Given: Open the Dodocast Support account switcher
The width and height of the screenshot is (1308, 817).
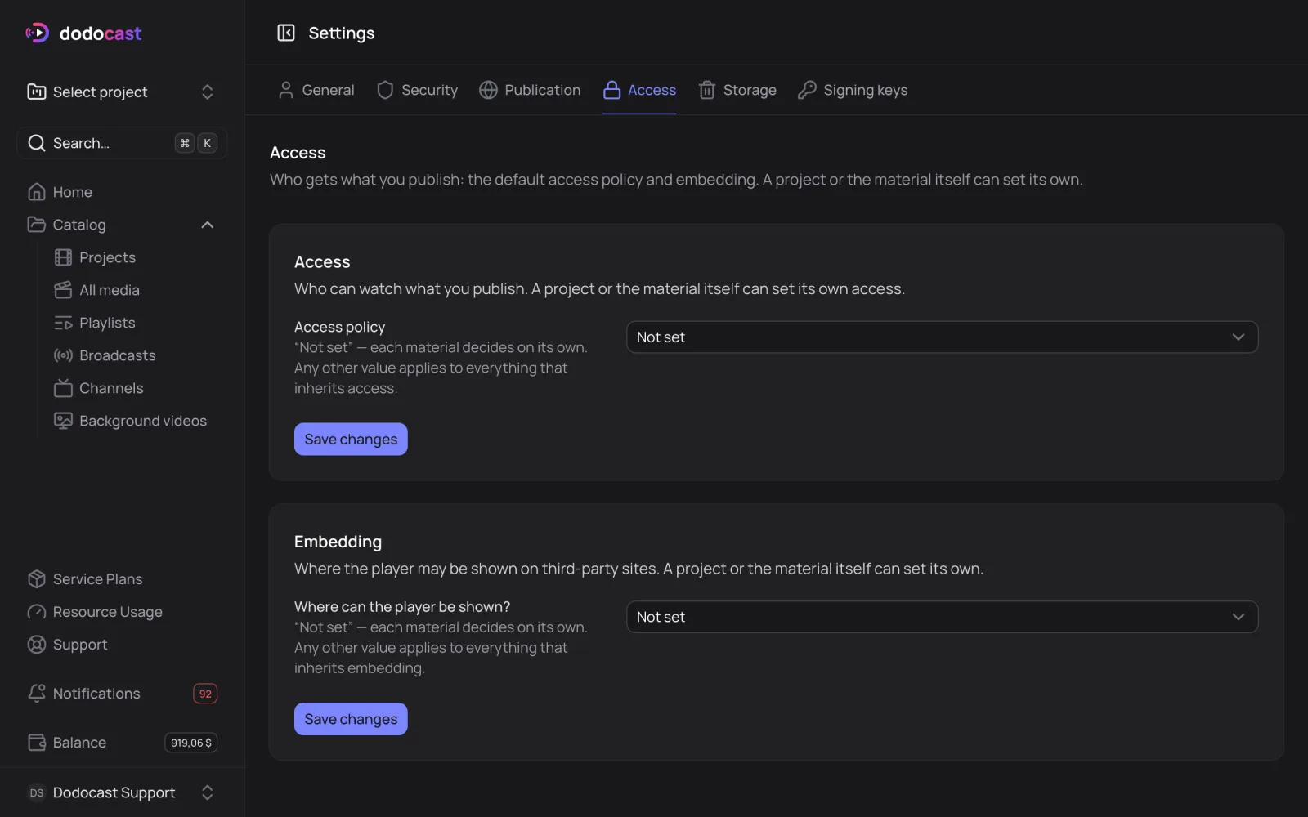Looking at the screenshot, I should tap(122, 792).
